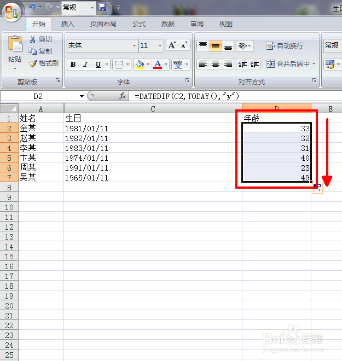
Task: Switch to the 开始 tab
Action: coord(38,24)
